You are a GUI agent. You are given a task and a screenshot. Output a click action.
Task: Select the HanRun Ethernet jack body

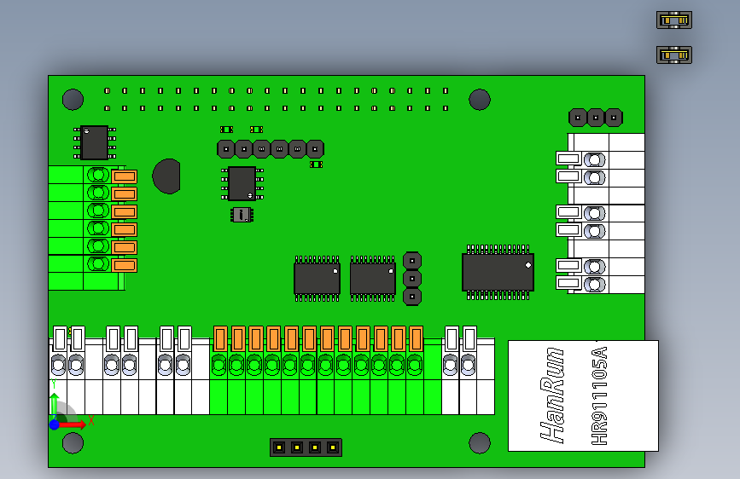click(583, 395)
